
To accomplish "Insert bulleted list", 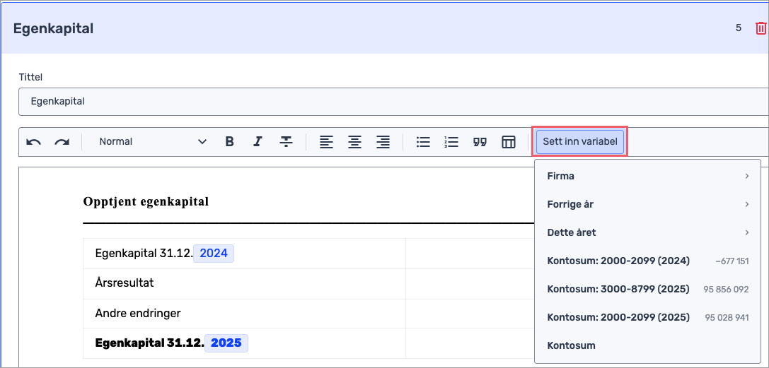I will point(423,142).
